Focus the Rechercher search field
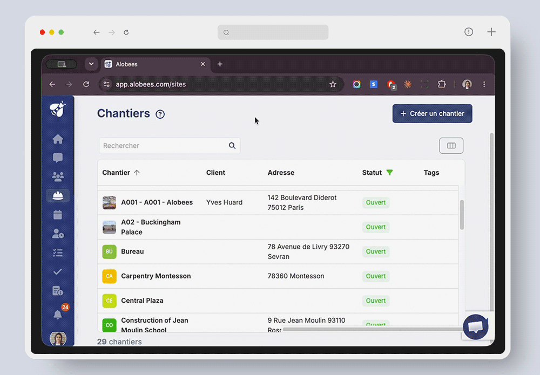The width and height of the screenshot is (540, 375). pos(170,146)
